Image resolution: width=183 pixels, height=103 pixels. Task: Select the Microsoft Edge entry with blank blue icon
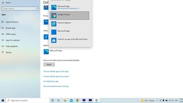[x=69, y=32]
